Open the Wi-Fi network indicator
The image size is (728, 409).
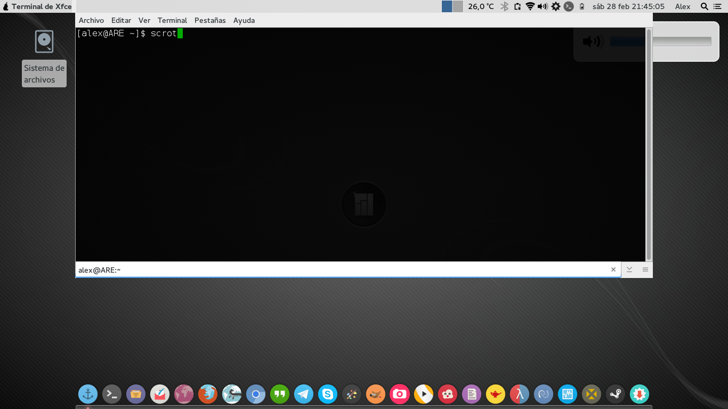530,6
